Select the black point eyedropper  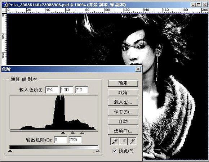click(115, 141)
